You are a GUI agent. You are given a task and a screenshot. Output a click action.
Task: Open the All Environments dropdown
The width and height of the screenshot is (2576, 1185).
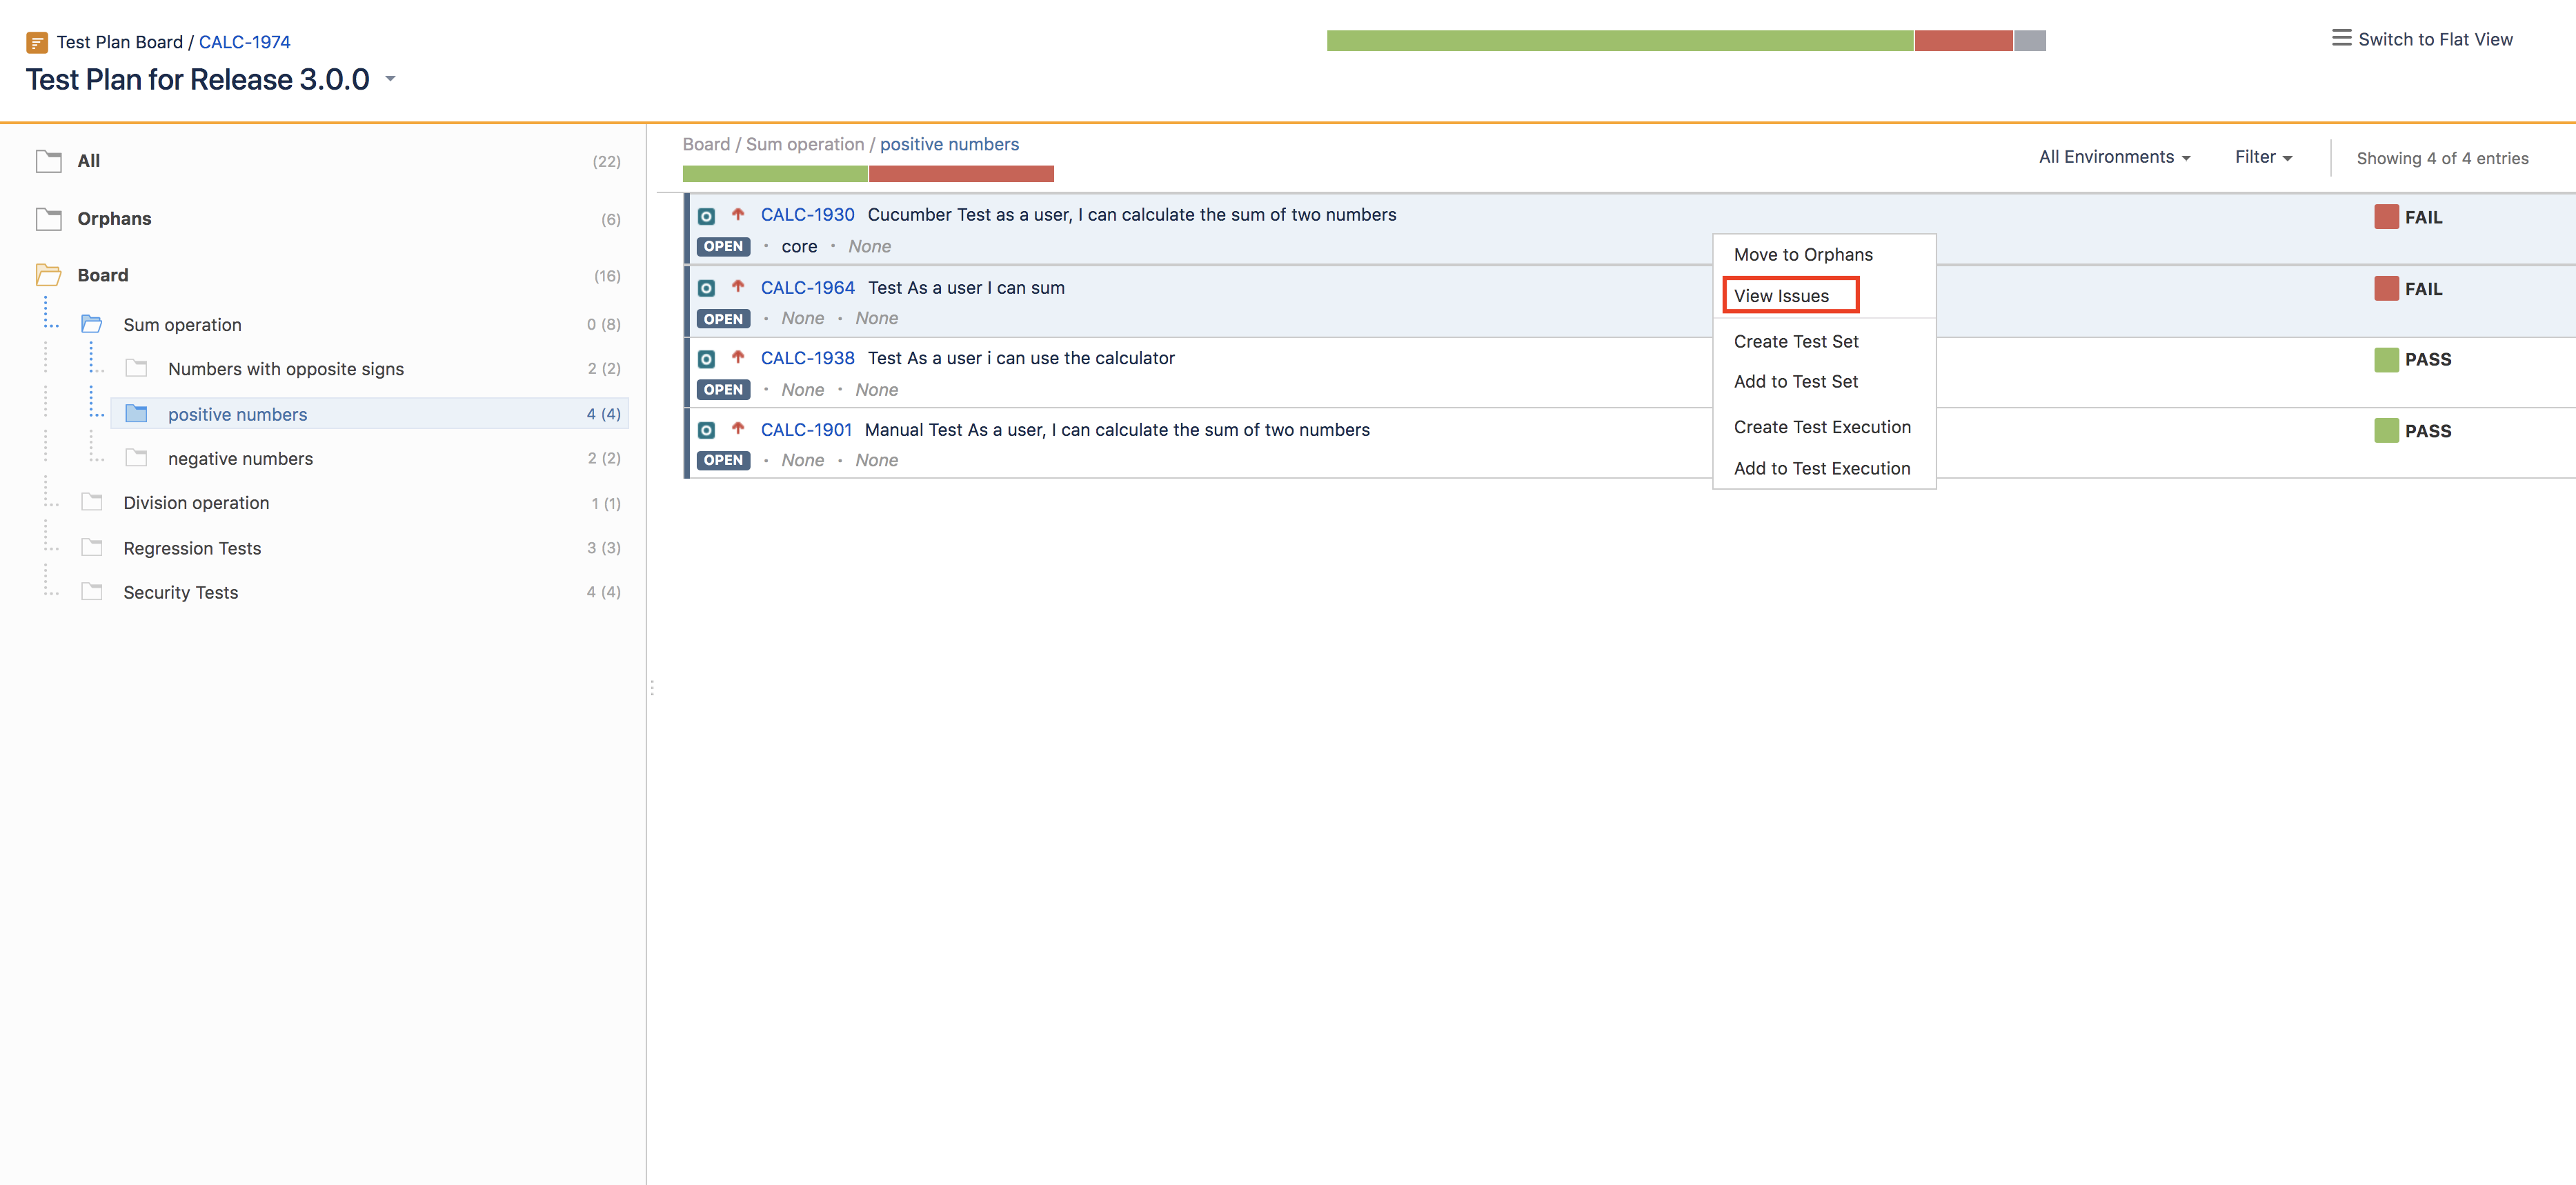(x=2114, y=157)
